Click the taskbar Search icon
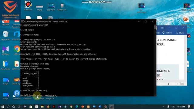This screenshot has width=194, height=109. [x=8, y=107]
